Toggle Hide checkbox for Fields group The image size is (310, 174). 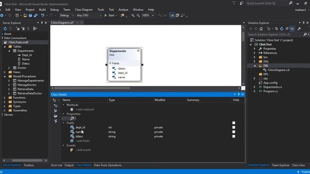point(233,123)
